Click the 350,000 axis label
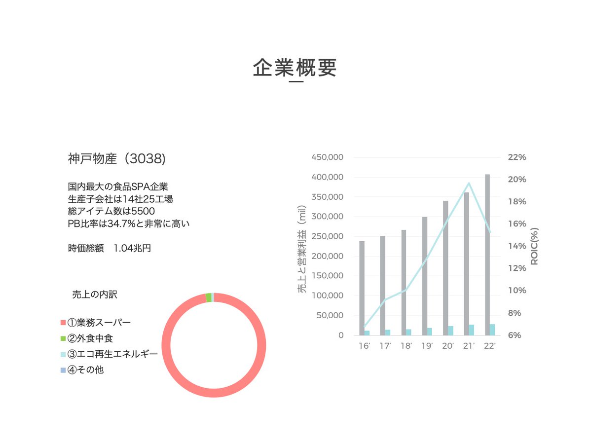Image resolution: width=592 pixels, height=444 pixels. tap(327, 197)
